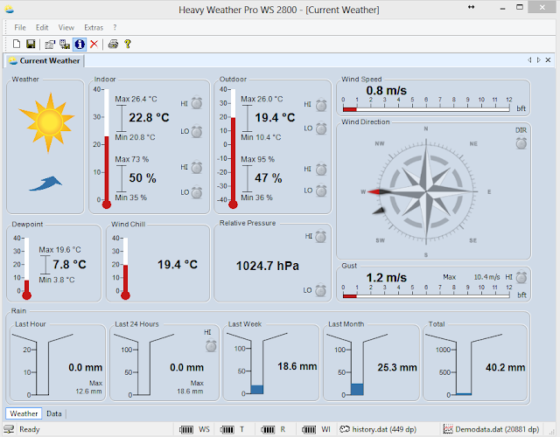Click the red wind direction pointer at W
560x437 pixels.
(379, 192)
